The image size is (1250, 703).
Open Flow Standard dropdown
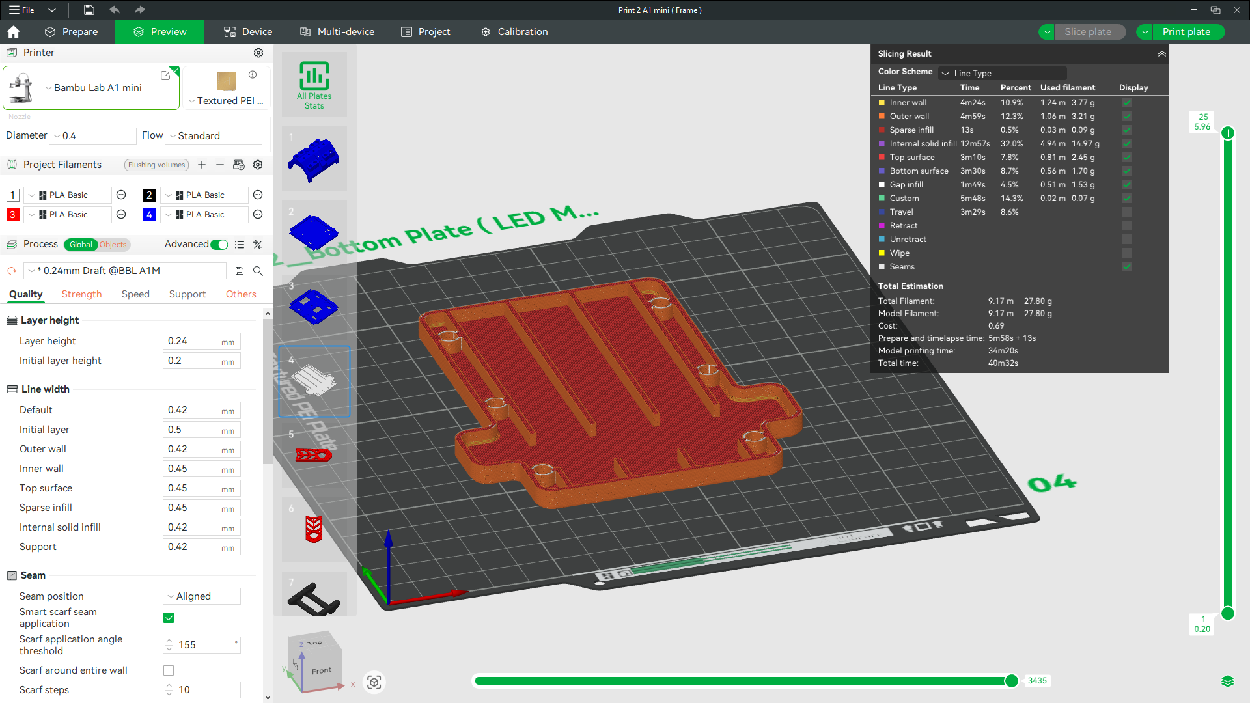point(214,136)
